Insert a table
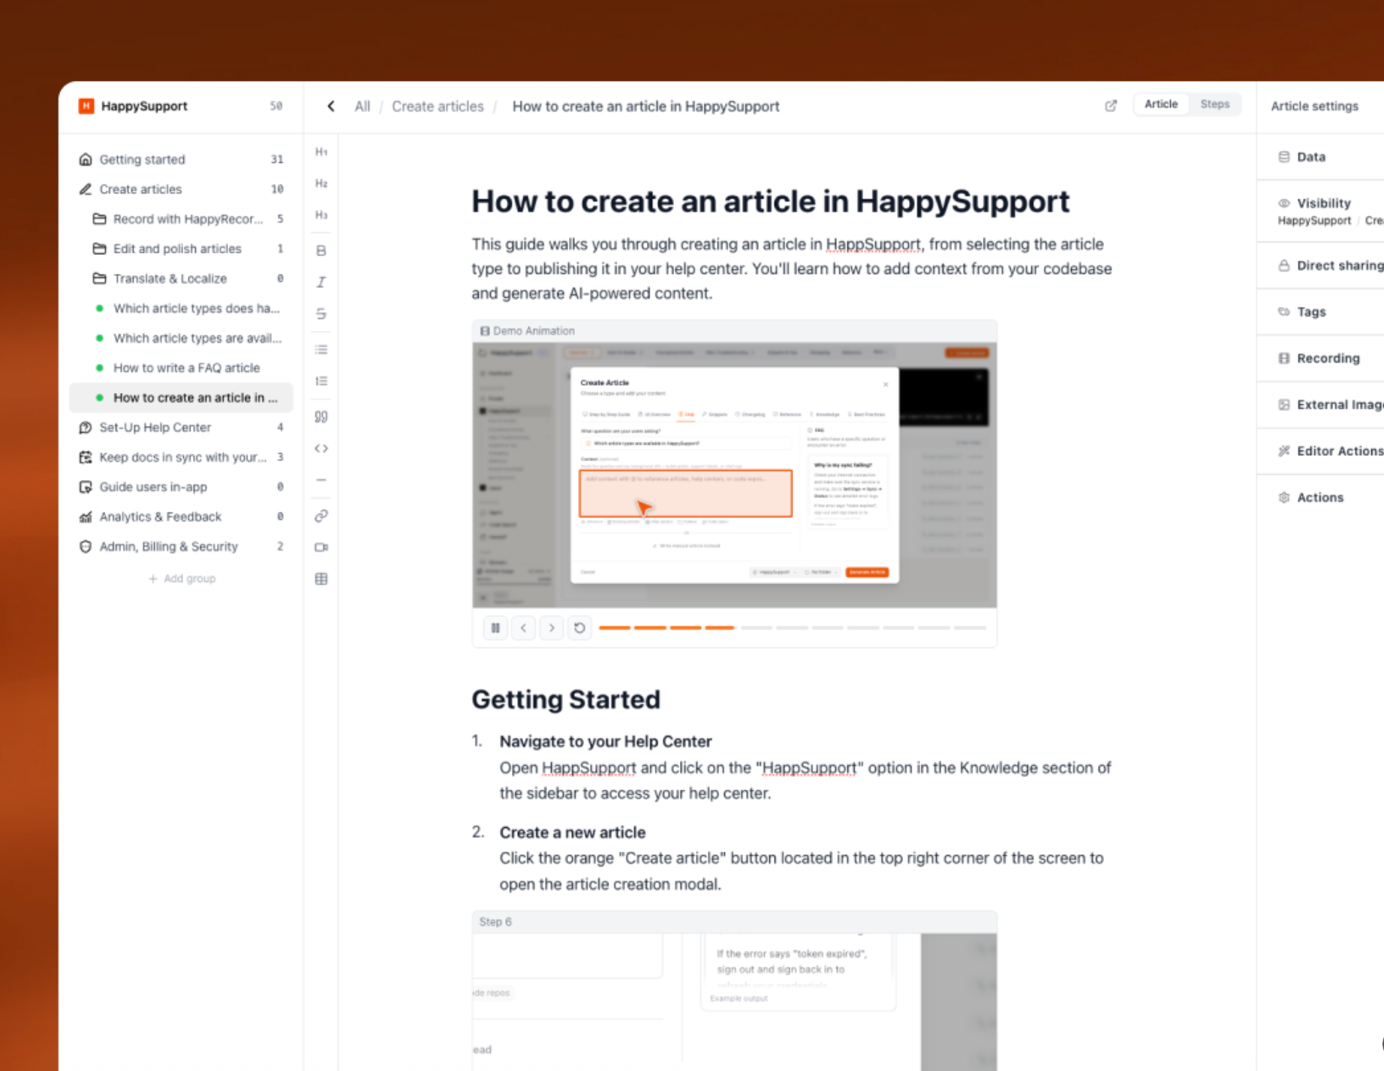This screenshot has width=1384, height=1071. click(321, 579)
